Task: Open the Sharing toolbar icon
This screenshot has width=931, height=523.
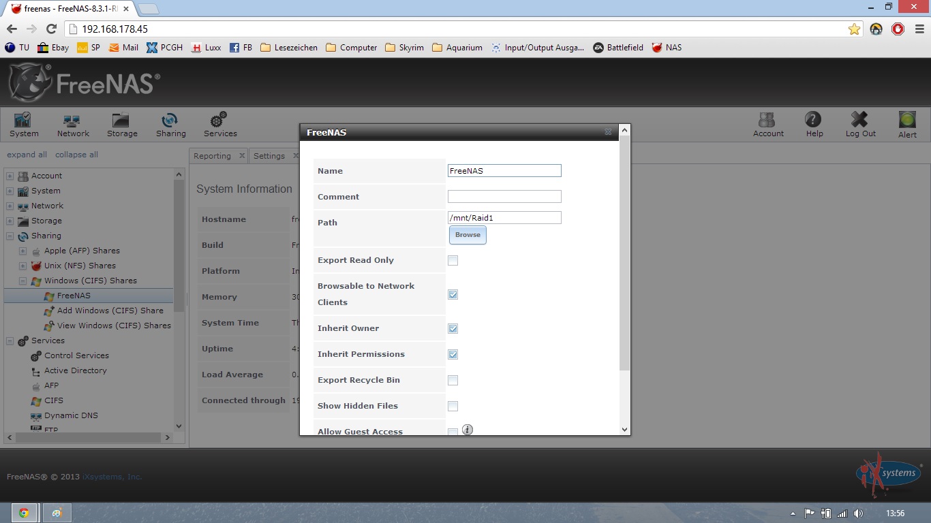Action: pyautogui.click(x=170, y=125)
